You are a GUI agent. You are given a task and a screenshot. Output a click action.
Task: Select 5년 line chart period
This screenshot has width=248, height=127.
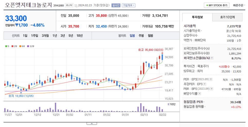(71, 36)
